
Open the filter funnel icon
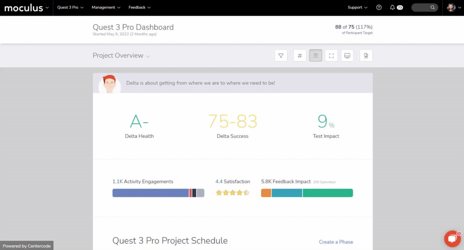(281, 56)
